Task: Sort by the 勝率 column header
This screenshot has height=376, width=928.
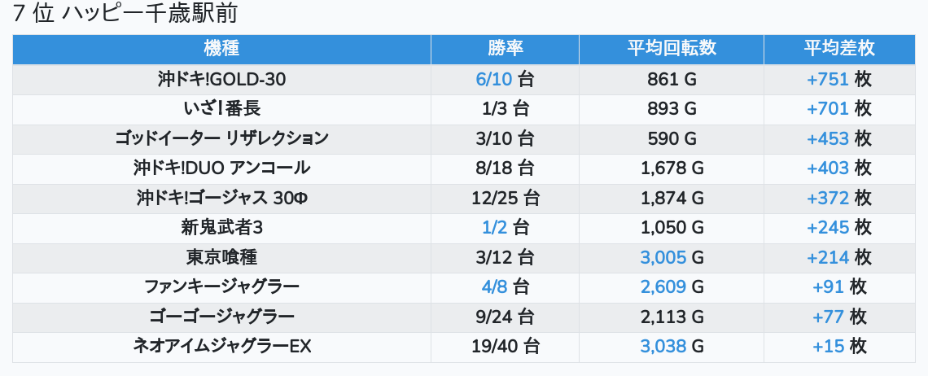Action: tap(506, 48)
